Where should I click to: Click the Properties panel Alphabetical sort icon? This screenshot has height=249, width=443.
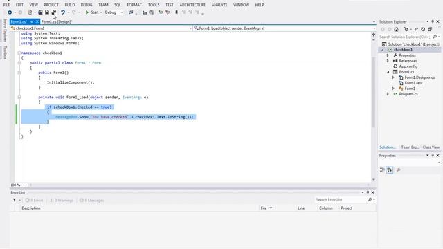(390, 170)
